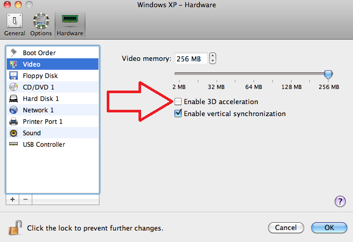Remove the selected device with minus button
This screenshot has width=353, height=242.
pos(26,199)
